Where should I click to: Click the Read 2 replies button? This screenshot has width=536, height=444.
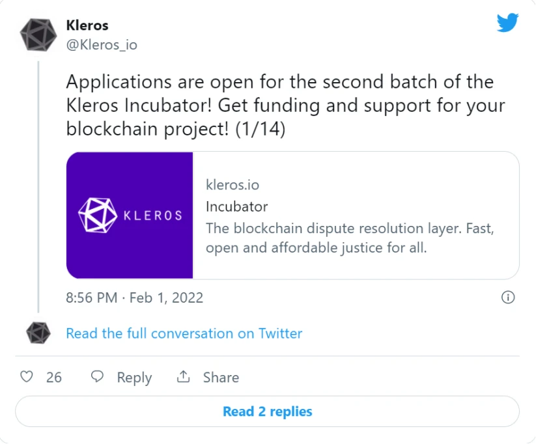pyautogui.click(x=267, y=411)
